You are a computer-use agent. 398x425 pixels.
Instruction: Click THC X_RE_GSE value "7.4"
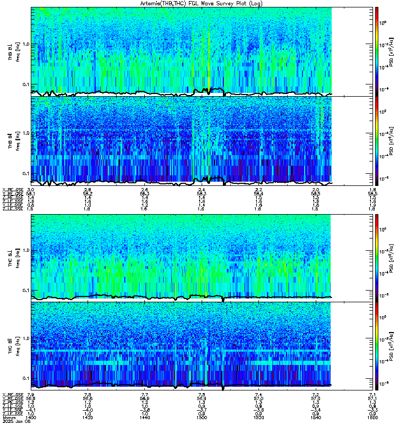(259, 395)
